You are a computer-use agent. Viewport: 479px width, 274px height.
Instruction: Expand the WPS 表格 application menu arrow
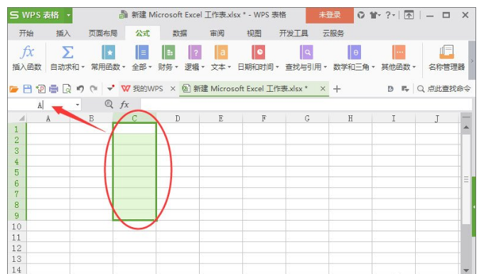pos(68,15)
